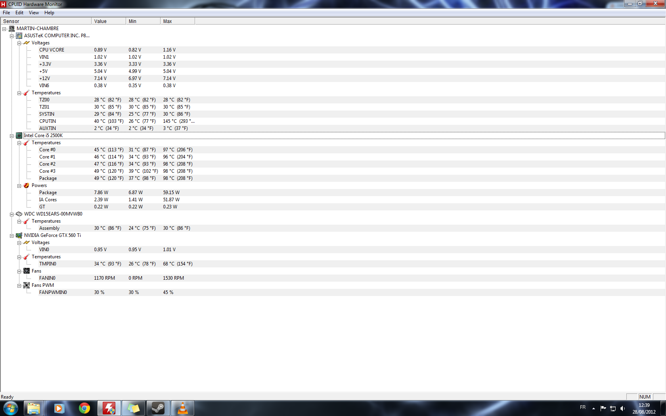Click the volume speaker tray icon

[x=622, y=408]
